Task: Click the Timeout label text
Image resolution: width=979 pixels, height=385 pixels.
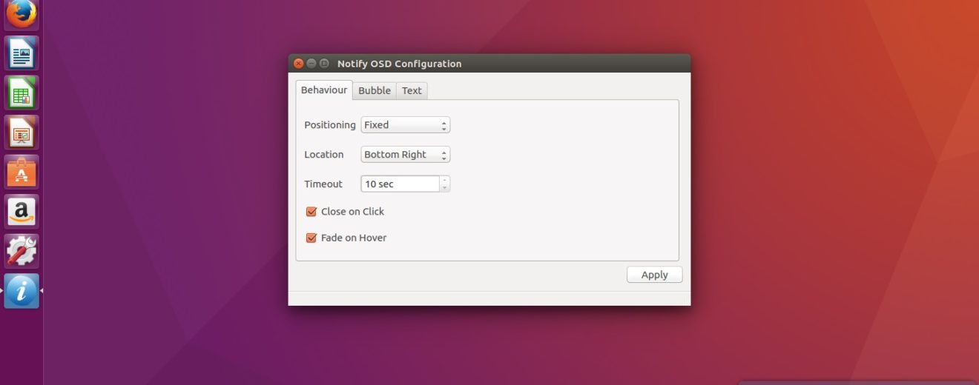Action: pyautogui.click(x=323, y=184)
